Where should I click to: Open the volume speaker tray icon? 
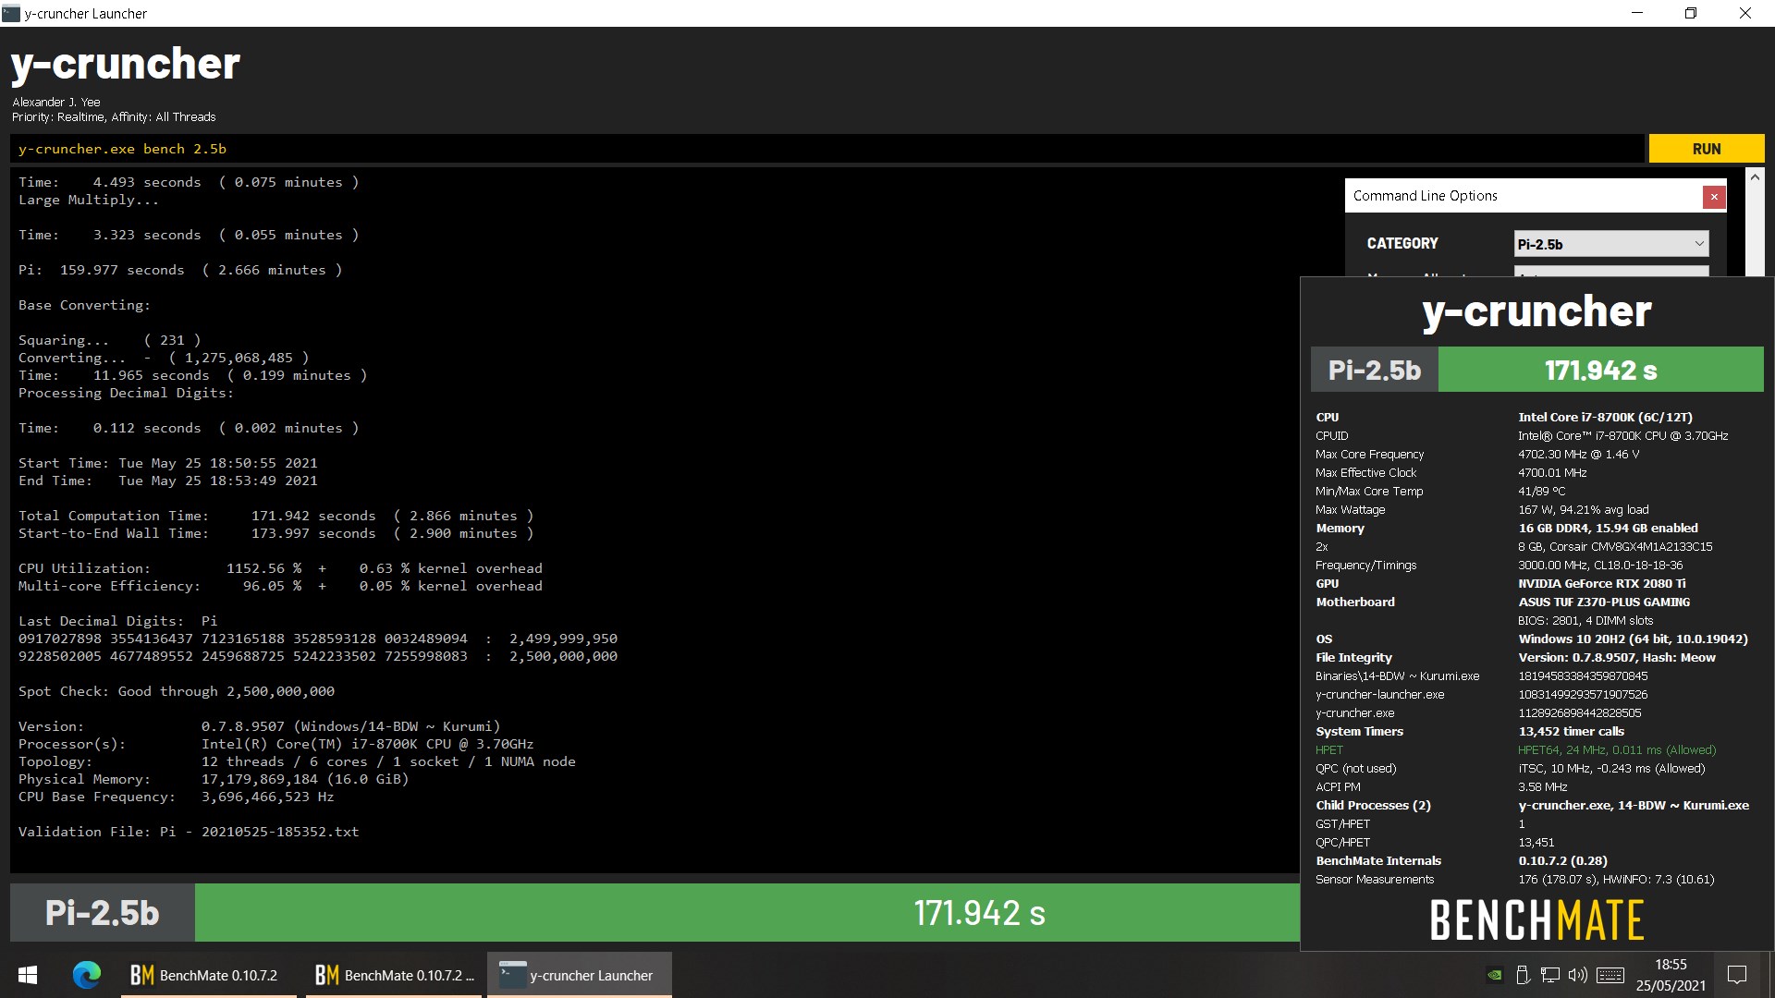pos(1578,975)
